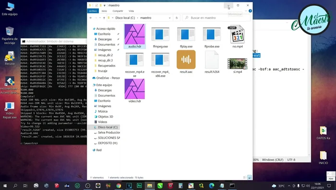Click Windows (CRLF) in Notepad status bar
Viewport: 336px width, 190px height.
[273, 160]
